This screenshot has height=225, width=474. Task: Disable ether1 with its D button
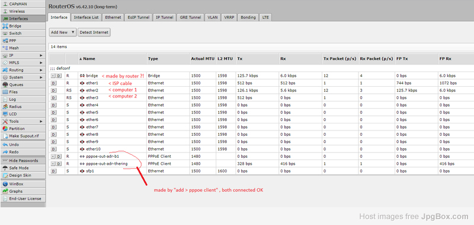coord(53,83)
